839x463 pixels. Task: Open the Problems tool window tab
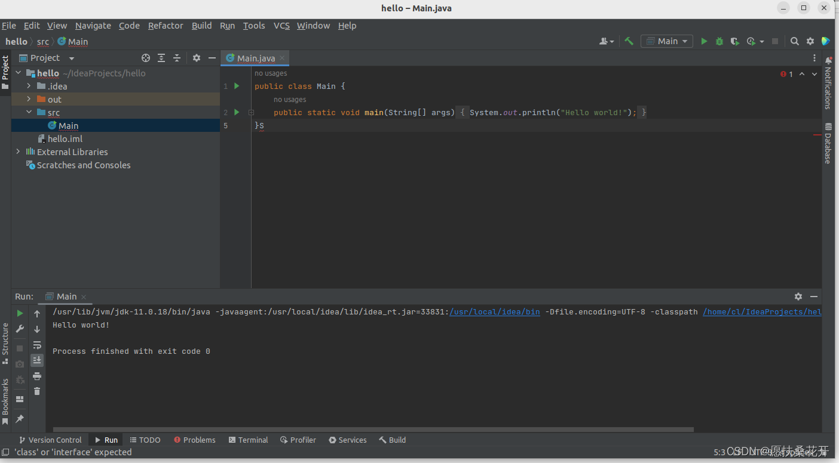[x=194, y=440]
